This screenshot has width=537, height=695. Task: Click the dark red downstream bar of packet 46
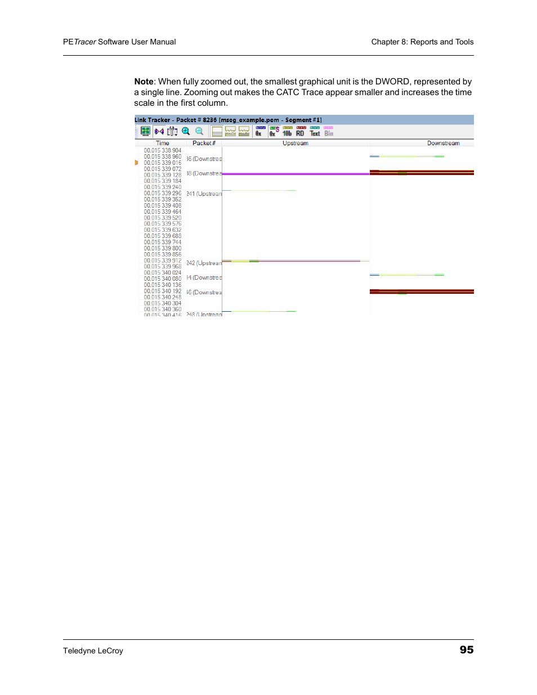[422, 292]
